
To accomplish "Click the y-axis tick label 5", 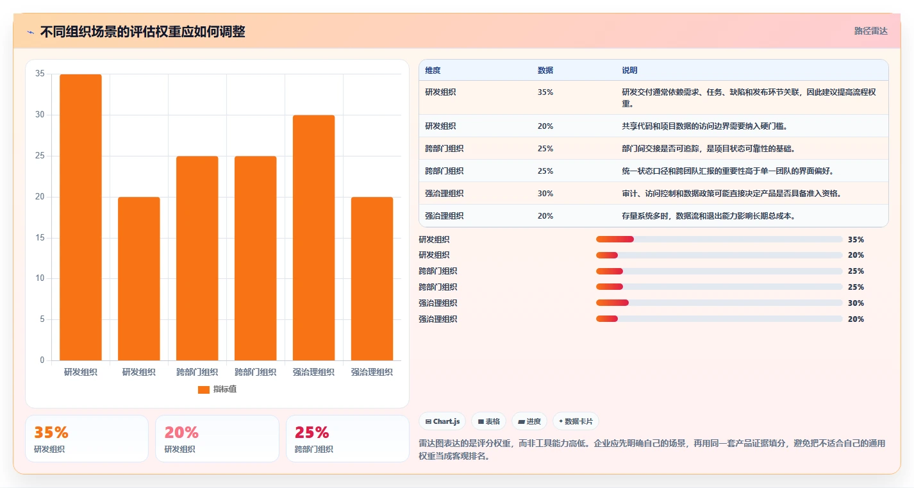I will (x=42, y=319).
